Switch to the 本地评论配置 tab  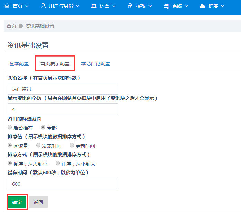(96, 64)
